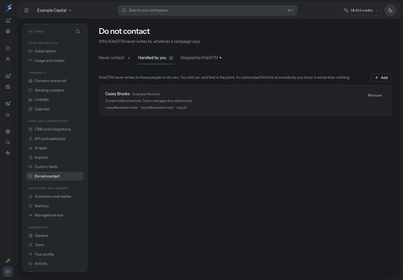
Task: Go to AI apps settings
Action: pyautogui.click(x=55, y=148)
